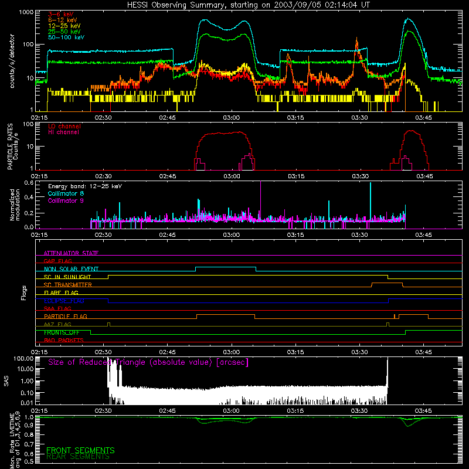This screenshot has height=469, width=469.
Task: Click the 03:15 tick under the flags plot
Action: [x=295, y=352]
